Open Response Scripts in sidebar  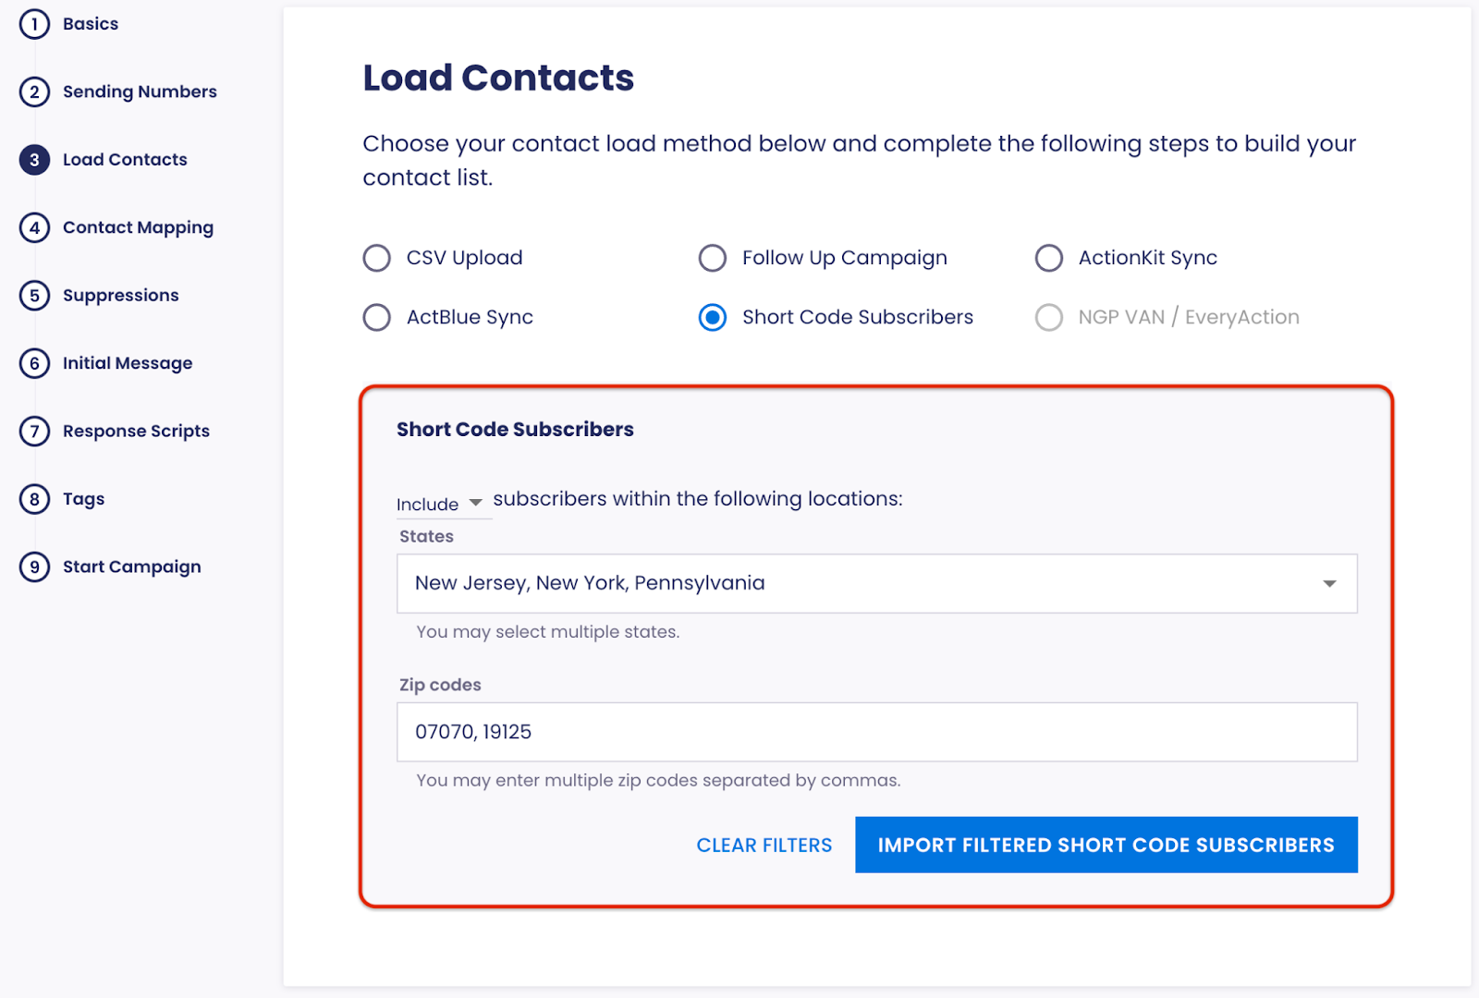(136, 431)
